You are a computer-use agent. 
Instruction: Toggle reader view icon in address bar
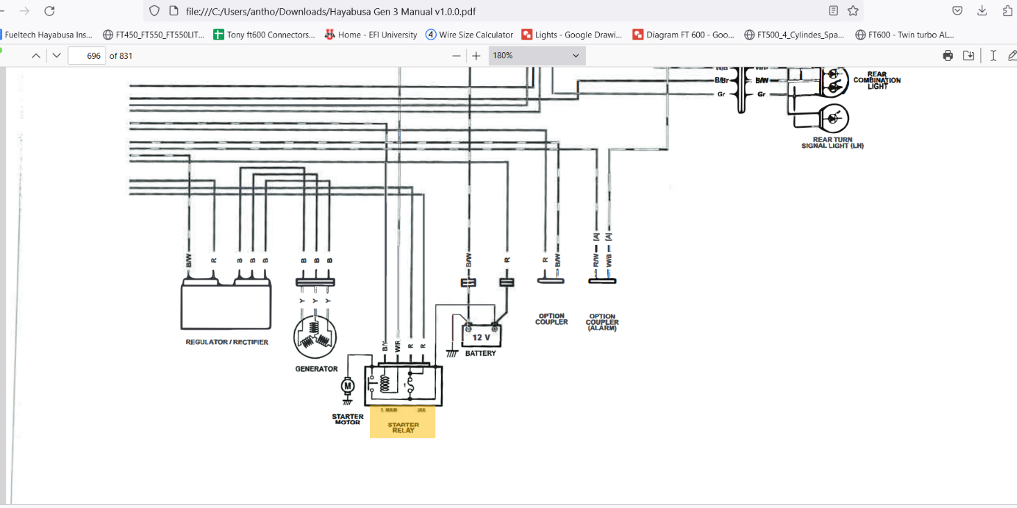(x=833, y=11)
